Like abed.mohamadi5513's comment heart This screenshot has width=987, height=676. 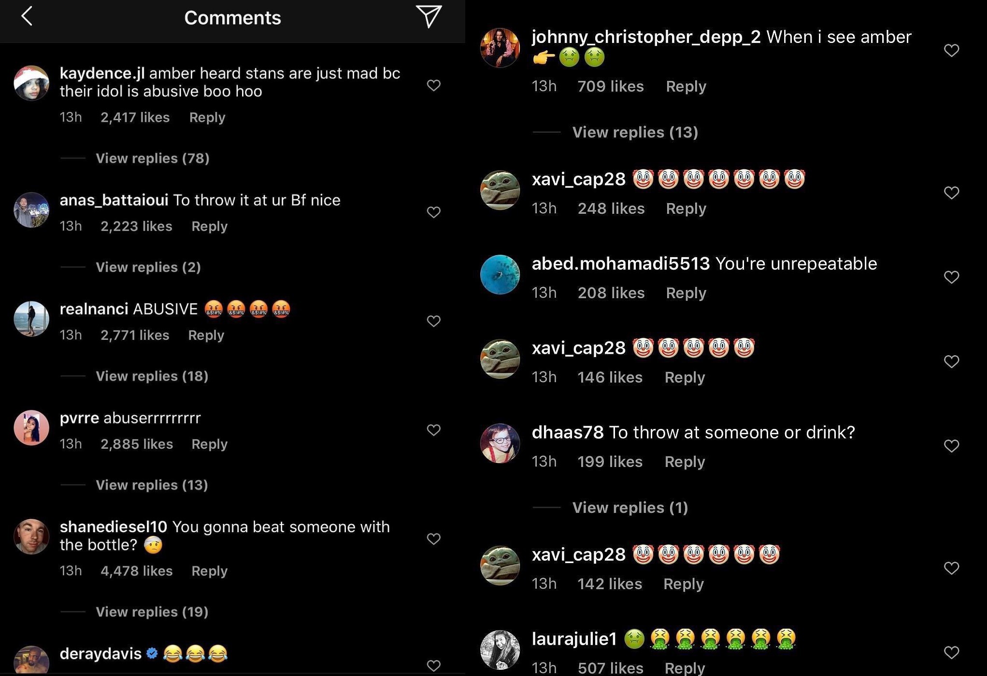pyautogui.click(x=951, y=277)
